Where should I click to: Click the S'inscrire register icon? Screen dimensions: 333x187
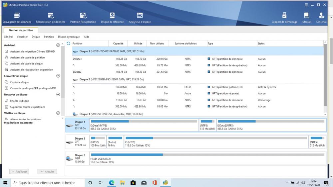point(321,18)
